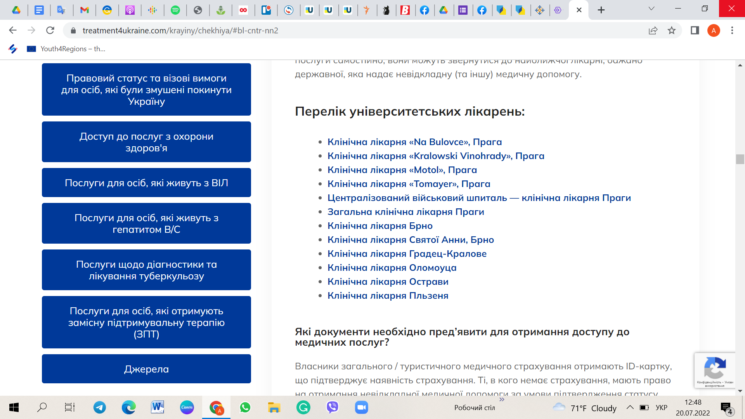Open the Оломоуц clinical hospital link
The image size is (745, 419).
point(392,268)
